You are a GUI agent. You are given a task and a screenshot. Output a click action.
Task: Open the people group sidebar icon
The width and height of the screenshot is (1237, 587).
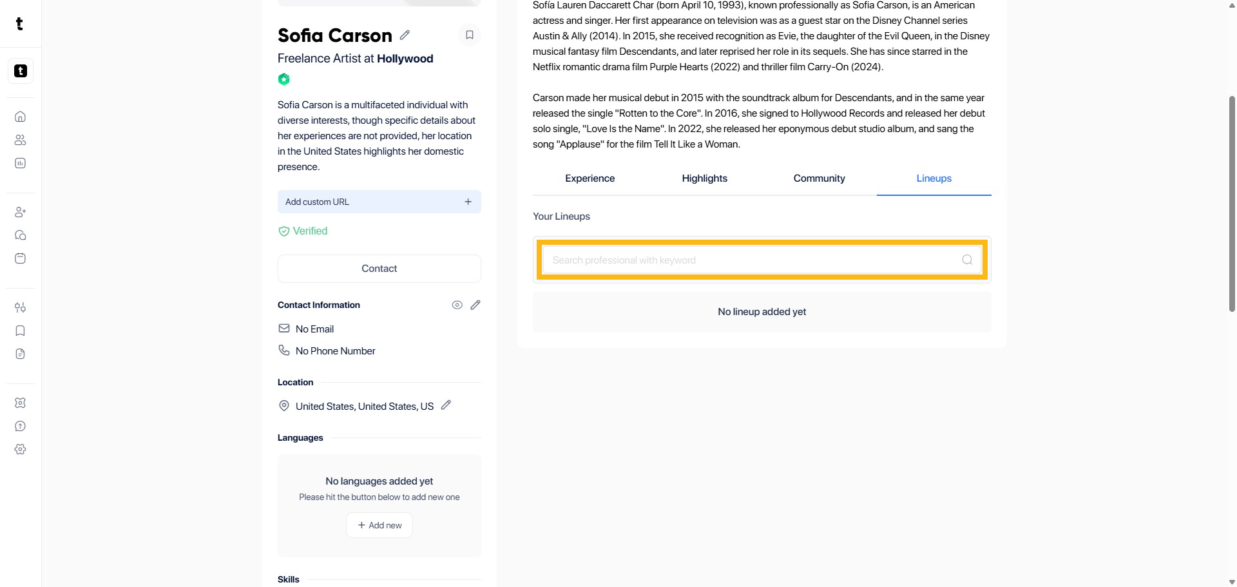[x=21, y=140]
